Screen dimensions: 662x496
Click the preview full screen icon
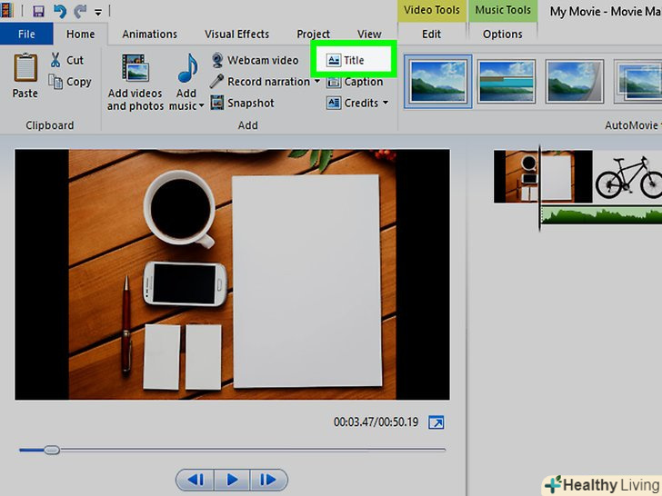436,422
